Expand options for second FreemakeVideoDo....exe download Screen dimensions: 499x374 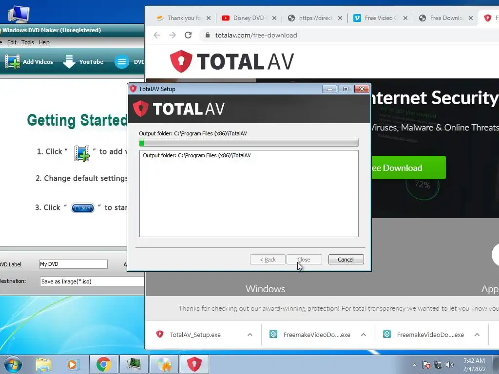(x=477, y=335)
